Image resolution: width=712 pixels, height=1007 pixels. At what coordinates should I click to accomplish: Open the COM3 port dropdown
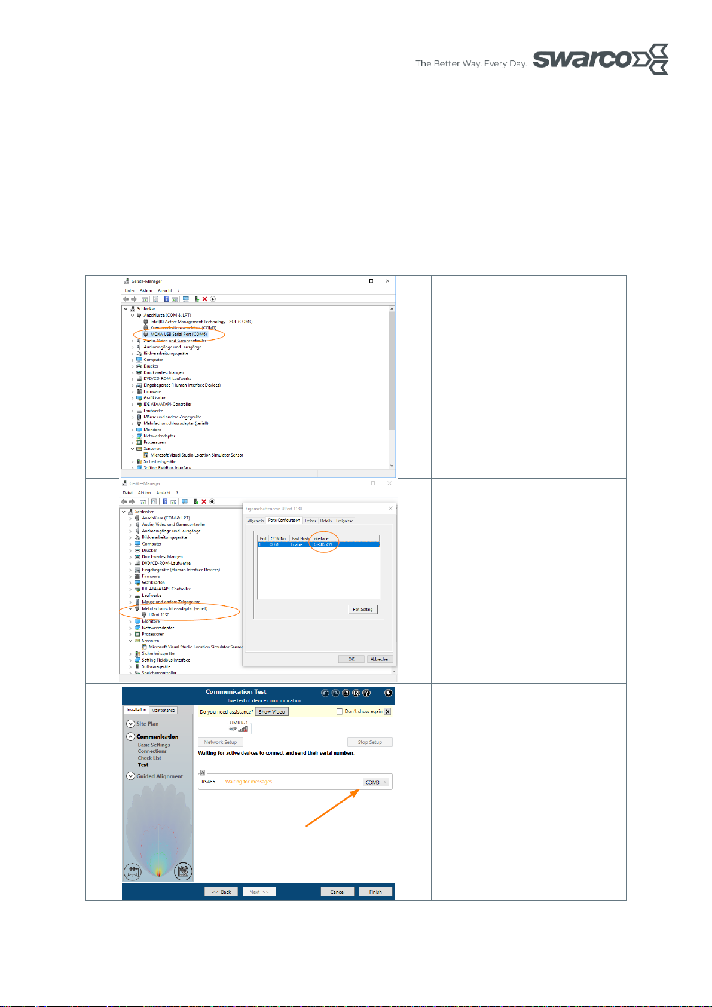click(376, 782)
